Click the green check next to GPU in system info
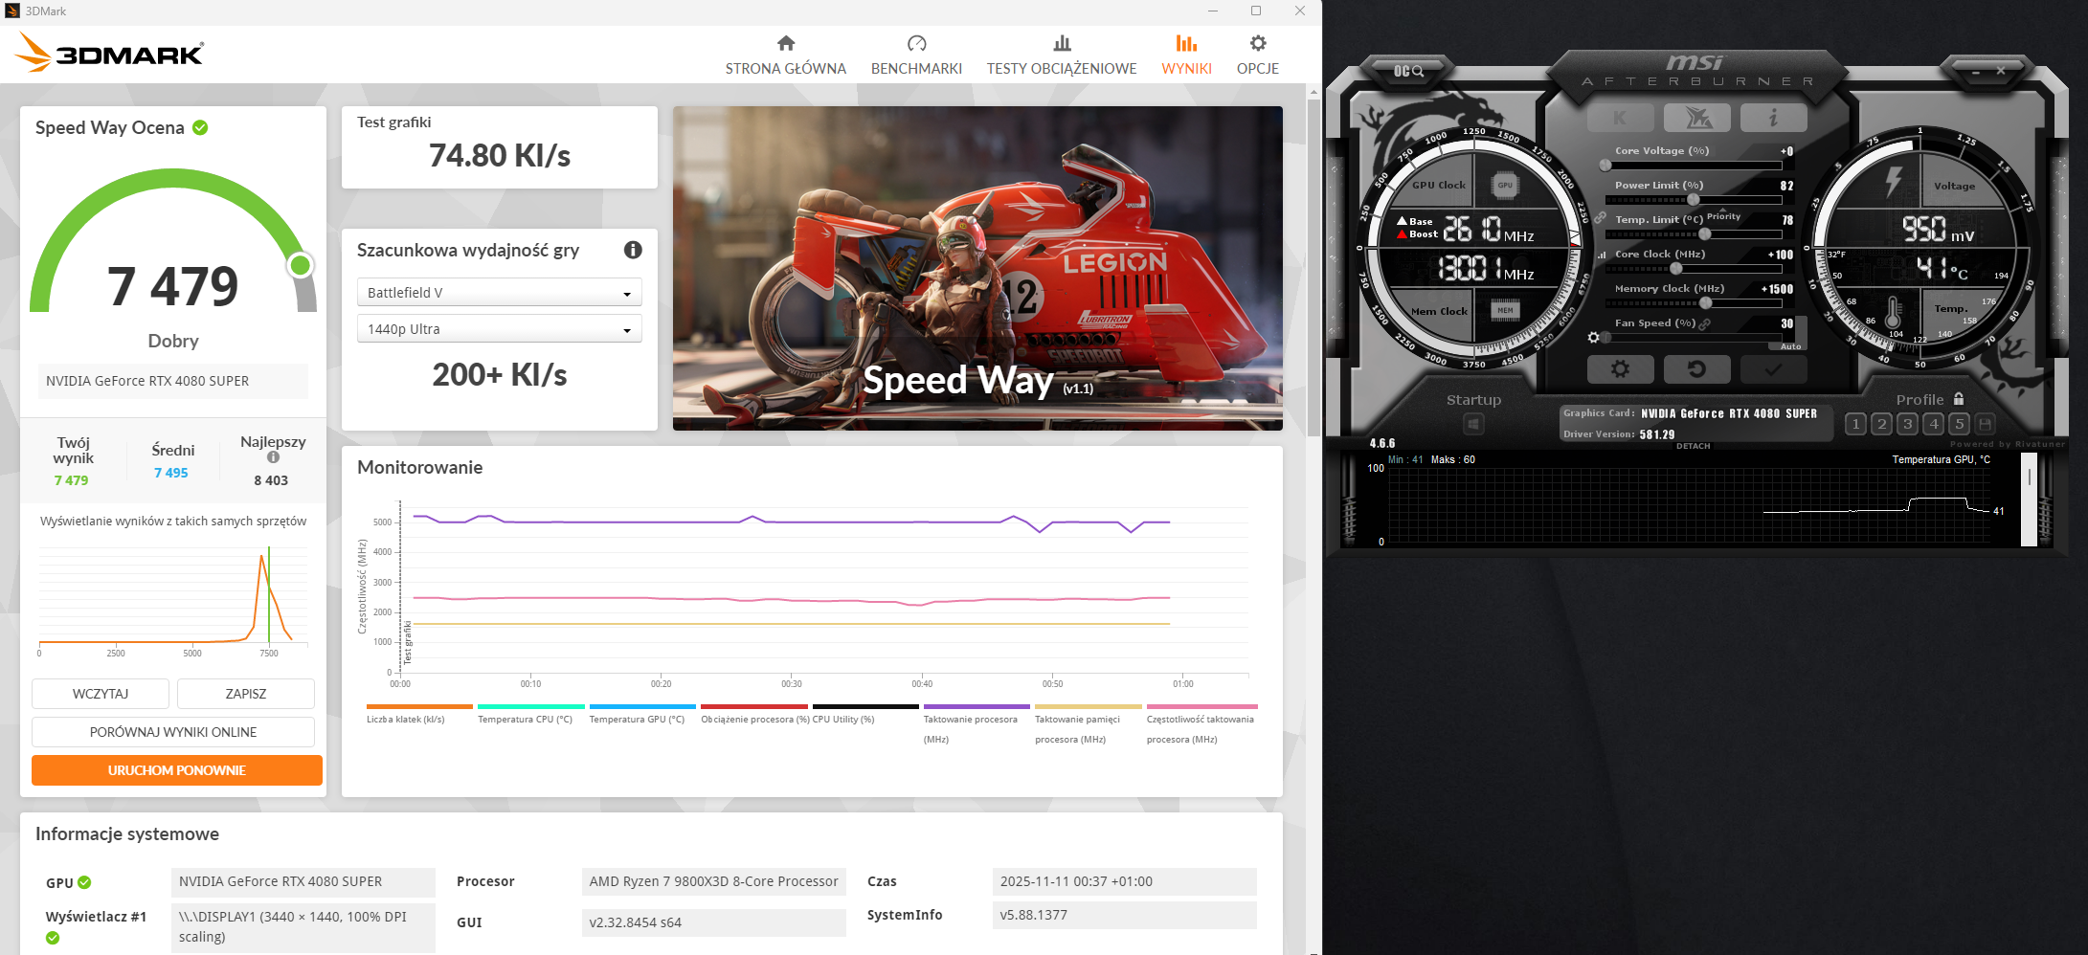Image resolution: width=2088 pixels, height=955 pixels. click(84, 882)
